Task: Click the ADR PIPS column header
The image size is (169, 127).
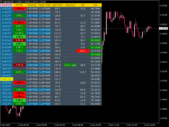Action: [x=57, y=5]
